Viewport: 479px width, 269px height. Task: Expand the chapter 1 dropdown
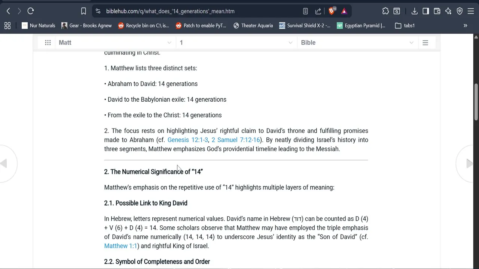point(236,43)
